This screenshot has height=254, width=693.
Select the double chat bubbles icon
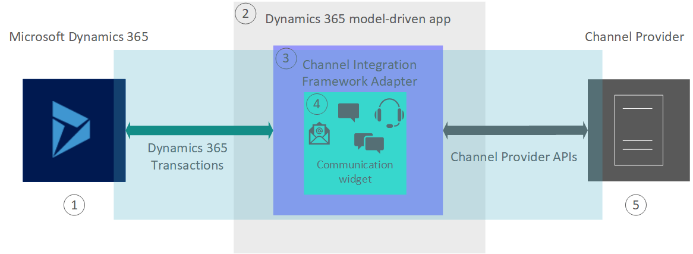click(x=368, y=143)
